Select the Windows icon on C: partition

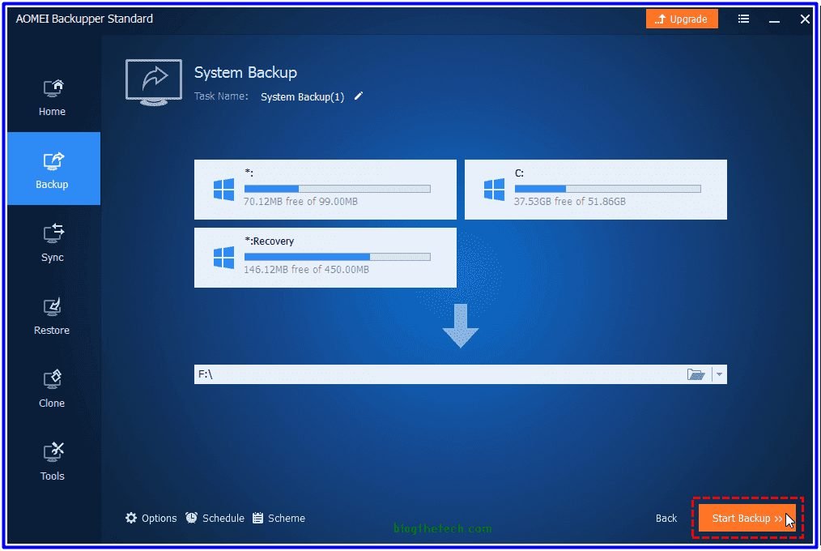494,190
